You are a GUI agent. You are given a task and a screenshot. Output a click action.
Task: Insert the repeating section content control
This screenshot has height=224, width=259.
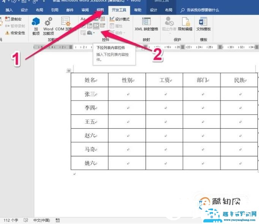click(83, 33)
